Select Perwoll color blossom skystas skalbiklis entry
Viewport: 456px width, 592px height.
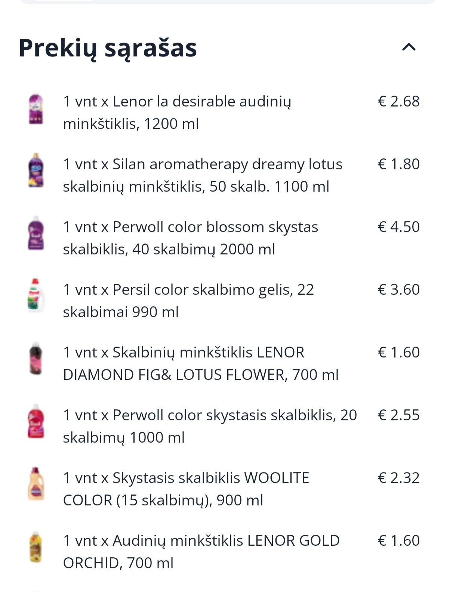[191, 238]
